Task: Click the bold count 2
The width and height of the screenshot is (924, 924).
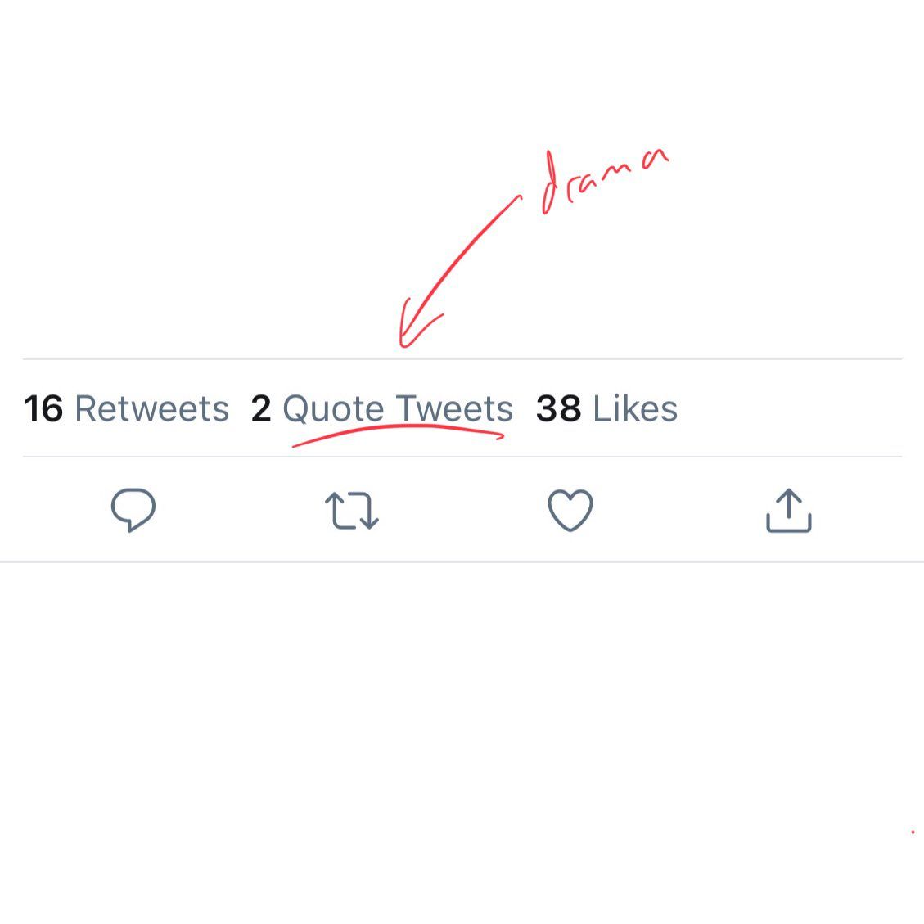Action: [x=261, y=408]
